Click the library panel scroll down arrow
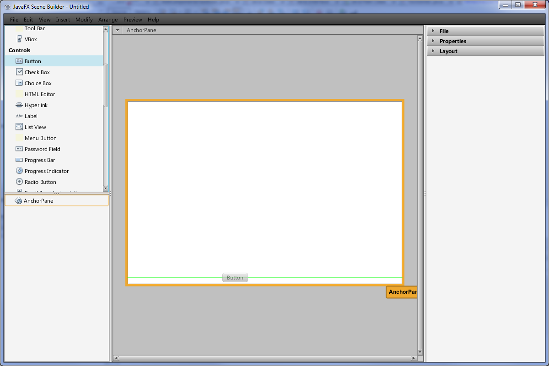Screen dimensions: 549x366 (x=106, y=188)
